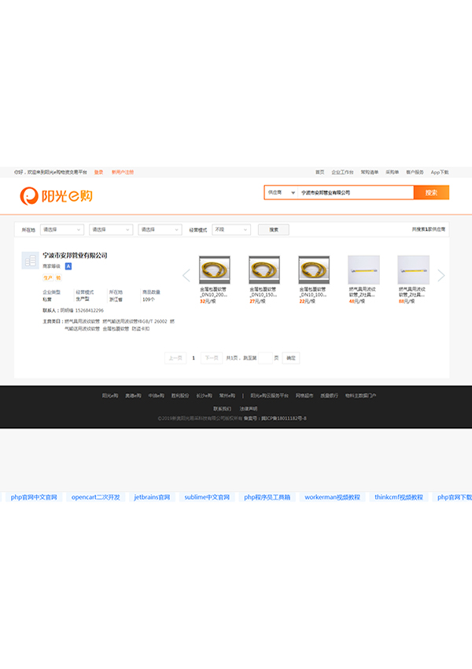Open the 88元 gas corrugated hose thumbnail
This screenshot has height=669, width=472.
pos(413,270)
